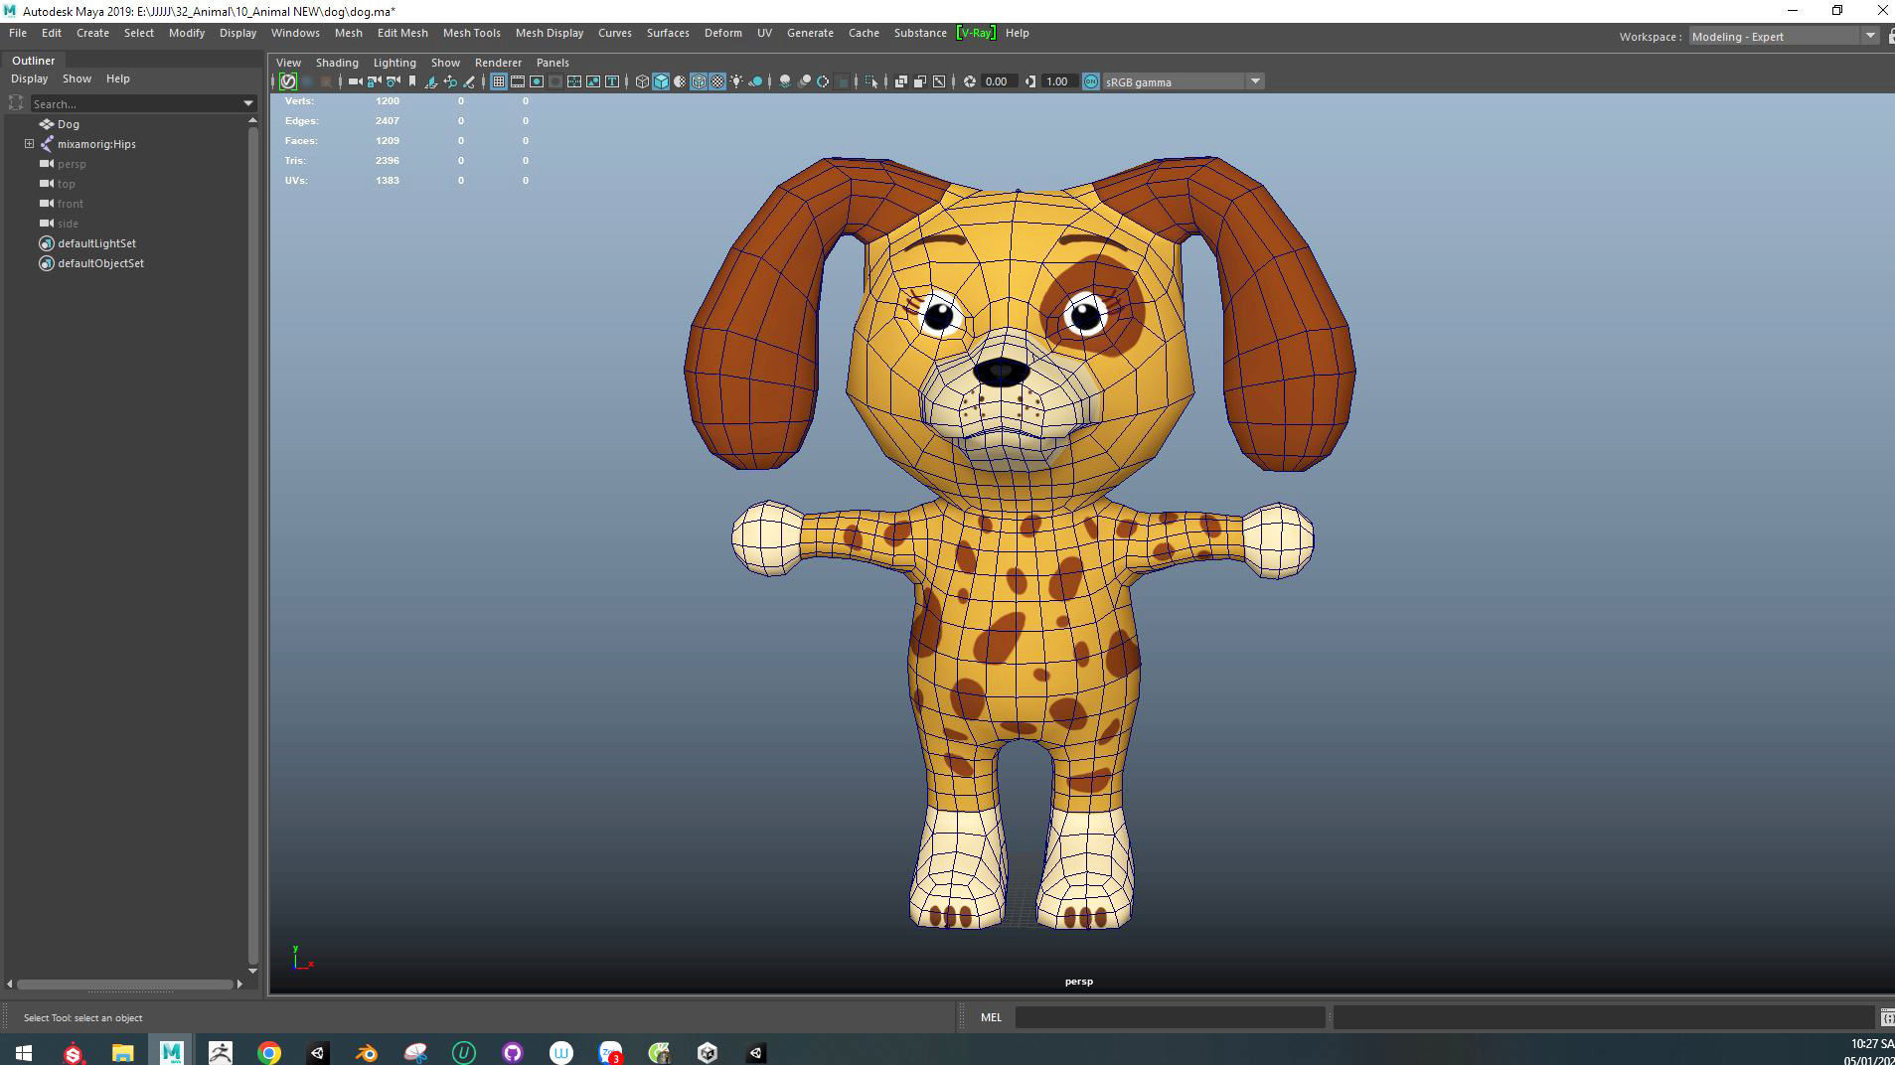Select the persp camera in Outliner
This screenshot has height=1065, width=1895.
(72, 164)
